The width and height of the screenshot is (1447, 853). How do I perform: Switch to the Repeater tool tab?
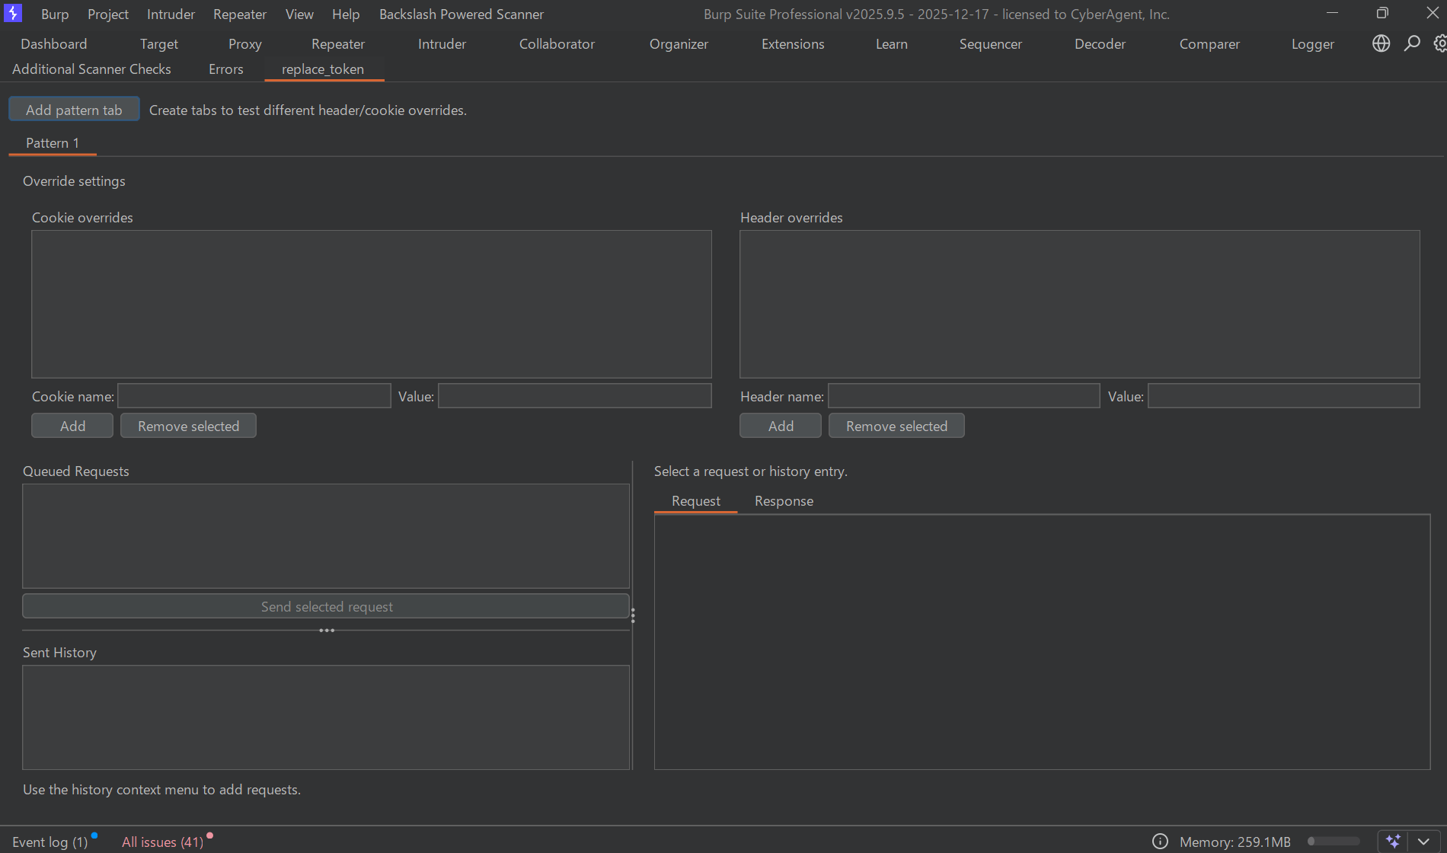[338, 43]
